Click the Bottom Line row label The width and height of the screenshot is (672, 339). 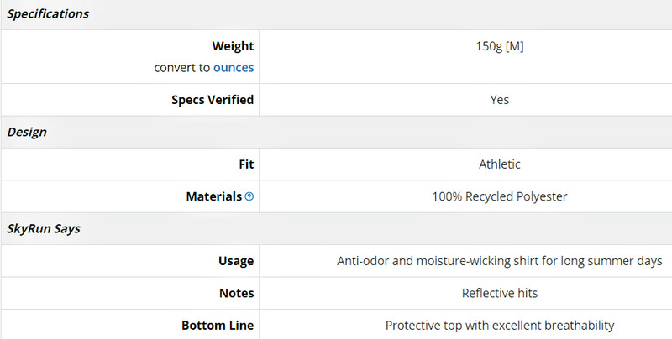pyautogui.click(x=218, y=326)
